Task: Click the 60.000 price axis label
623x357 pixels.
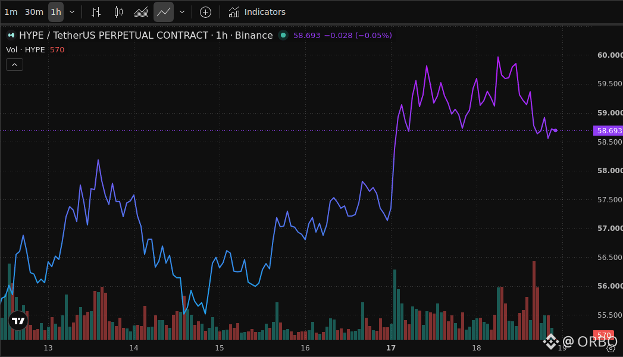Action: coord(610,55)
